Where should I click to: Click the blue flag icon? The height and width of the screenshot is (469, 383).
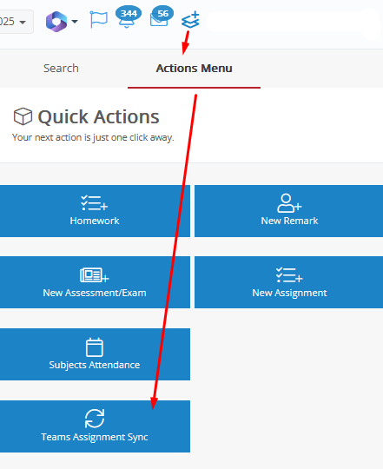(x=99, y=20)
